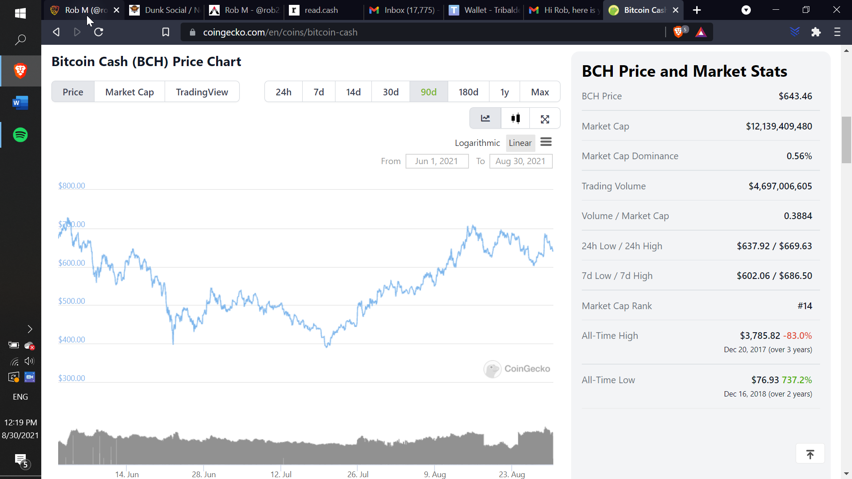The width and height of the screenshot is (852, 479).
Task: Open the Windows Start menu
Action: 20,13
